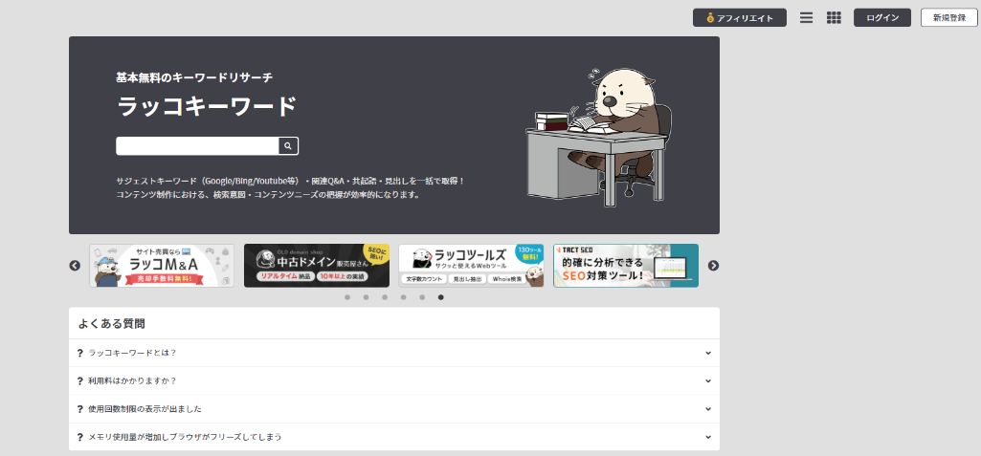Image resolution: width=981 pixels, height=456 pixels.
Task: Open the grid apps menu icon
Action: point(834,17)
